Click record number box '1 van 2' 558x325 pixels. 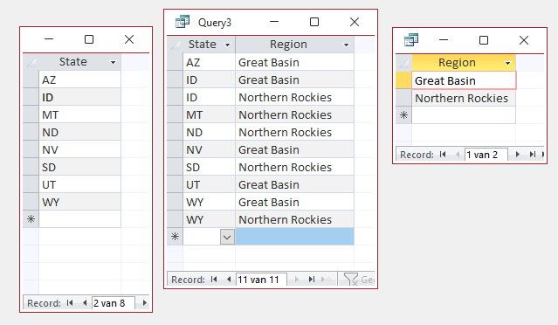click(486, 155)
